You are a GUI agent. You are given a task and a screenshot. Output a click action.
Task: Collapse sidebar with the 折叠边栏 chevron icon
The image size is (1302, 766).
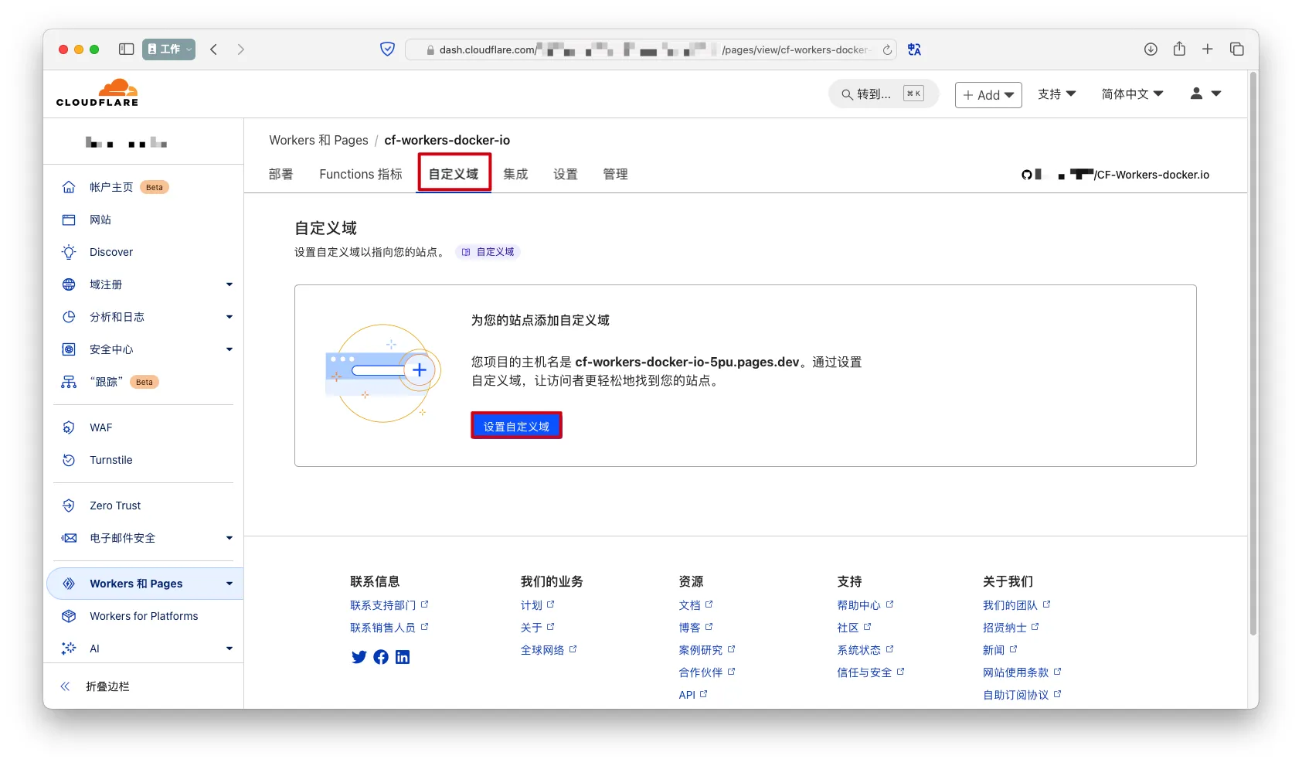tap(65, 686)
